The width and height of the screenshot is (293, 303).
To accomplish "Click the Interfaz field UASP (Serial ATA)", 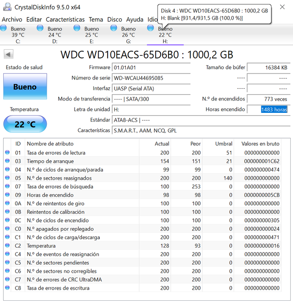I will click(151, 89).
